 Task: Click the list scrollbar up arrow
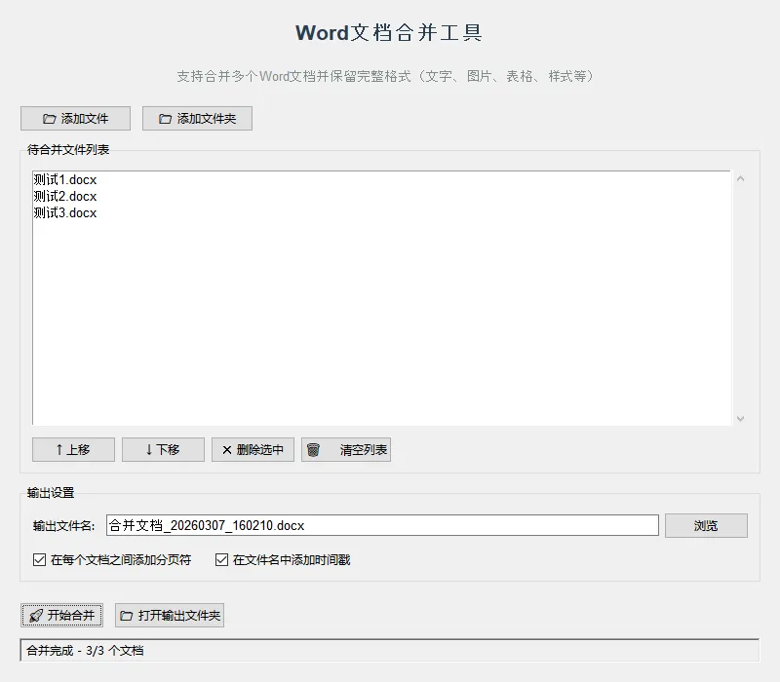click(x=740, y=179)
